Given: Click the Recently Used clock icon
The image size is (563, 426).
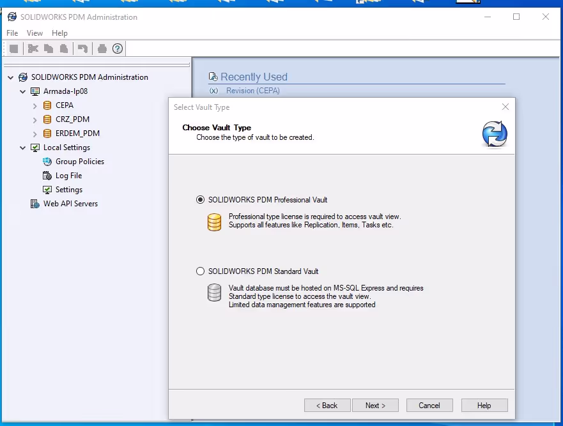Looking at the screenshot, I should [213, 77].
